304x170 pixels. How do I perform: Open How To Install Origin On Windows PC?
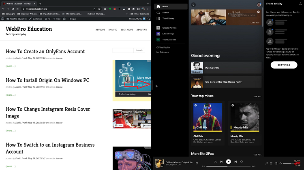47,80
